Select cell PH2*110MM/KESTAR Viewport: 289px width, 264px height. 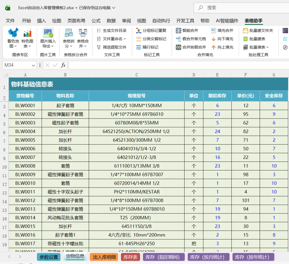pos(136,192)
